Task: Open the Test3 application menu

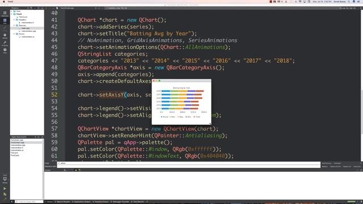Action: click(x=10, y=2)
